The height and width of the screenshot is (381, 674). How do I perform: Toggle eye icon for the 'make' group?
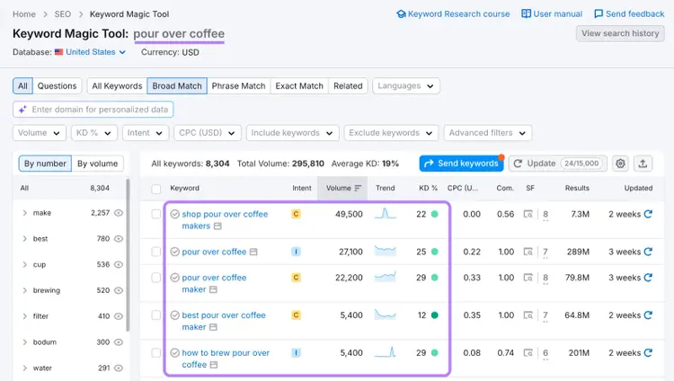tap(119, 212)
